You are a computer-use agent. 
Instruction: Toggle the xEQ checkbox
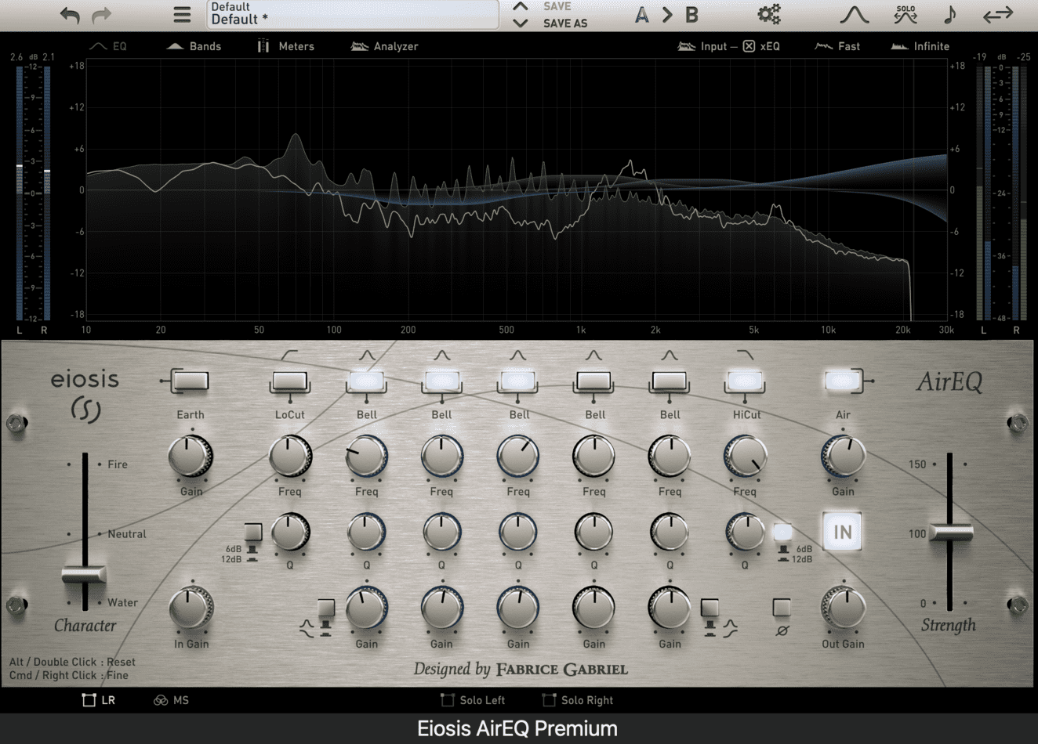[749, 46]
